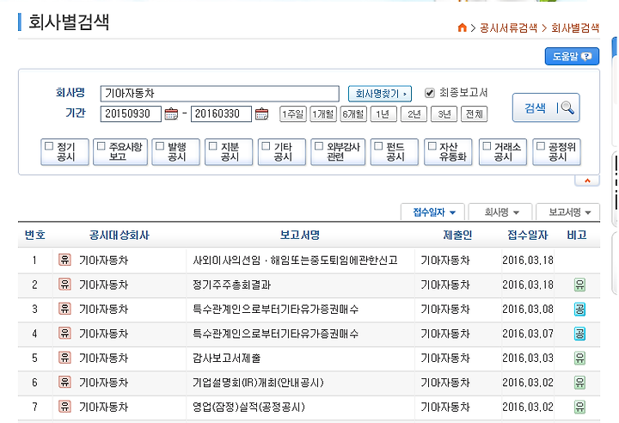Check the 기타공시 filter checkbox

[x=266, y=146]
